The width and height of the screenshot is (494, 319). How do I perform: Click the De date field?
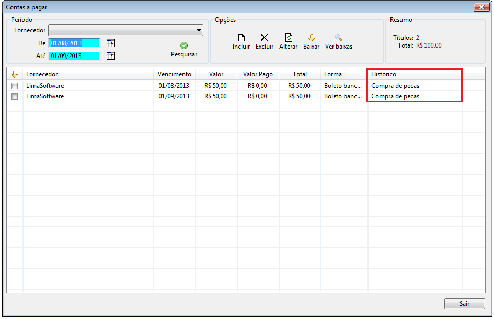click(x=74, y=43)
